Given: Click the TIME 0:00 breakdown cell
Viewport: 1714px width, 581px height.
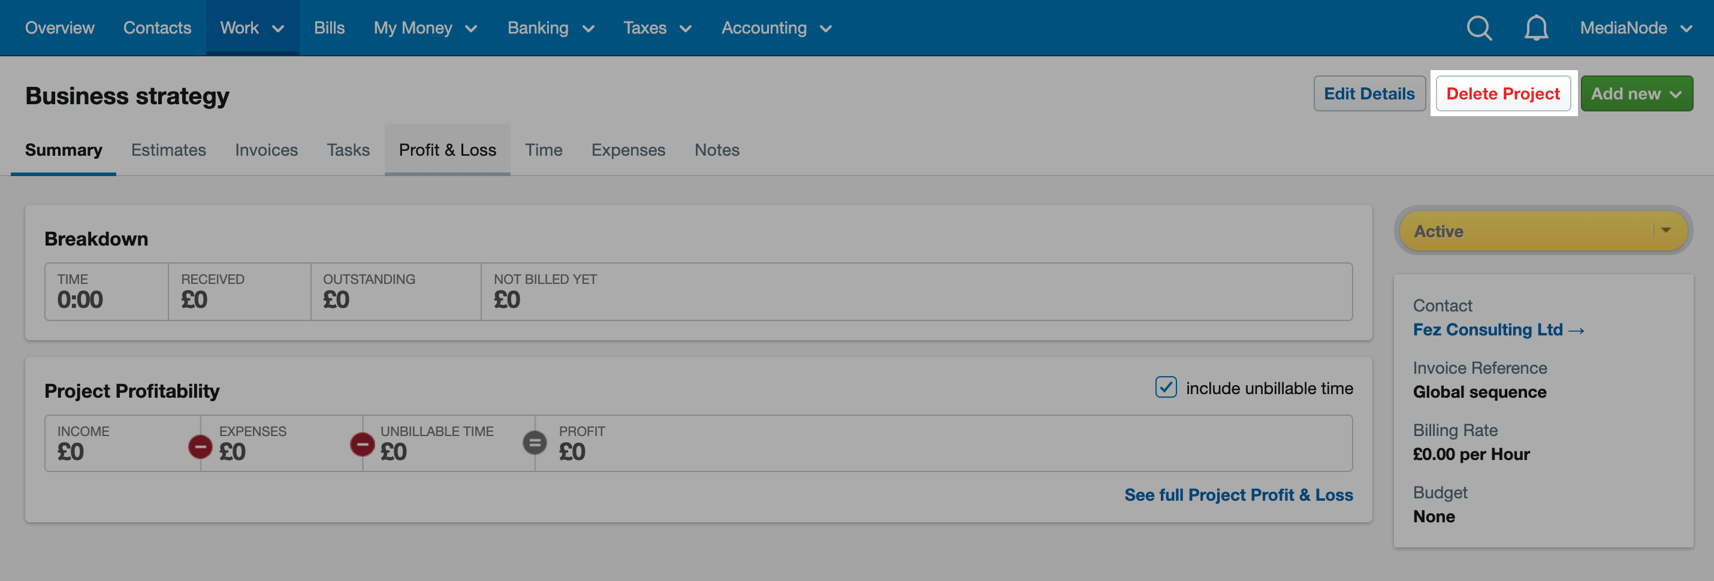Looking at the screenshot, I should coord(107,291).
